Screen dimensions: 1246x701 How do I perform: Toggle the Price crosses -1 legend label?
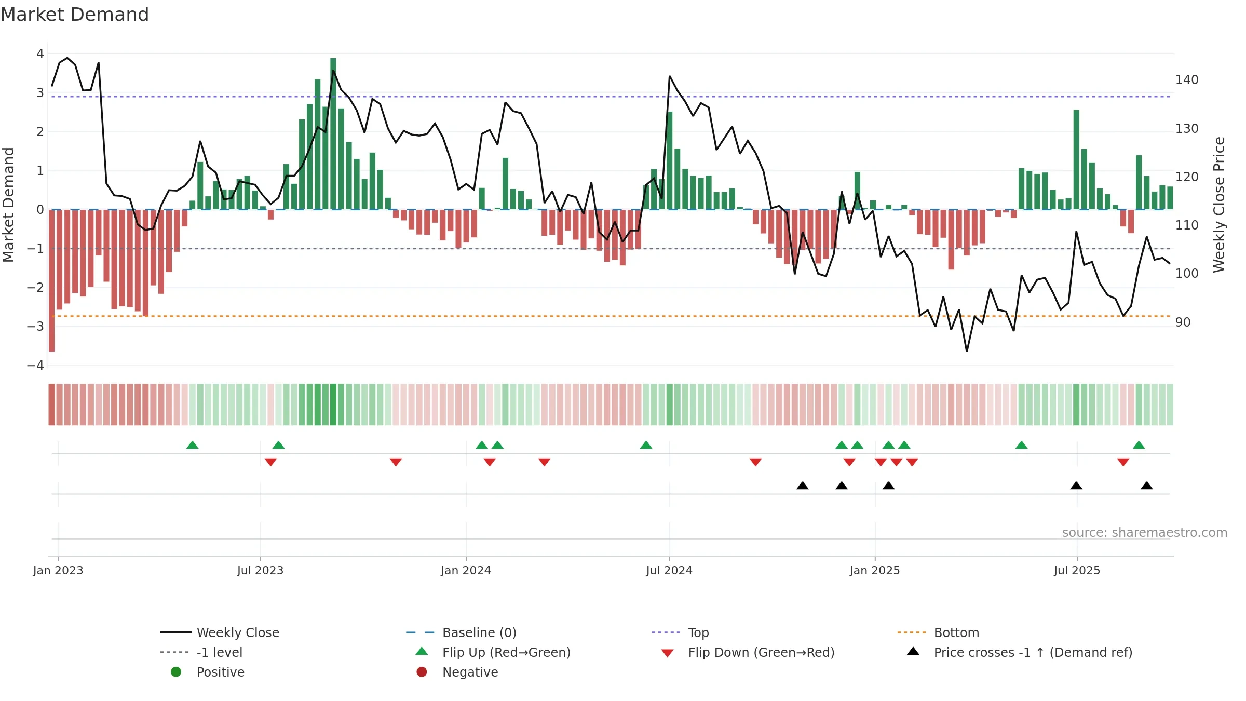(1033, 652)
